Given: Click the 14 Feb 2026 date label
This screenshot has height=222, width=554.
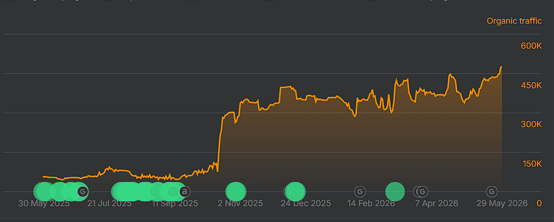Looking at the screenshot, I should 371,204.
